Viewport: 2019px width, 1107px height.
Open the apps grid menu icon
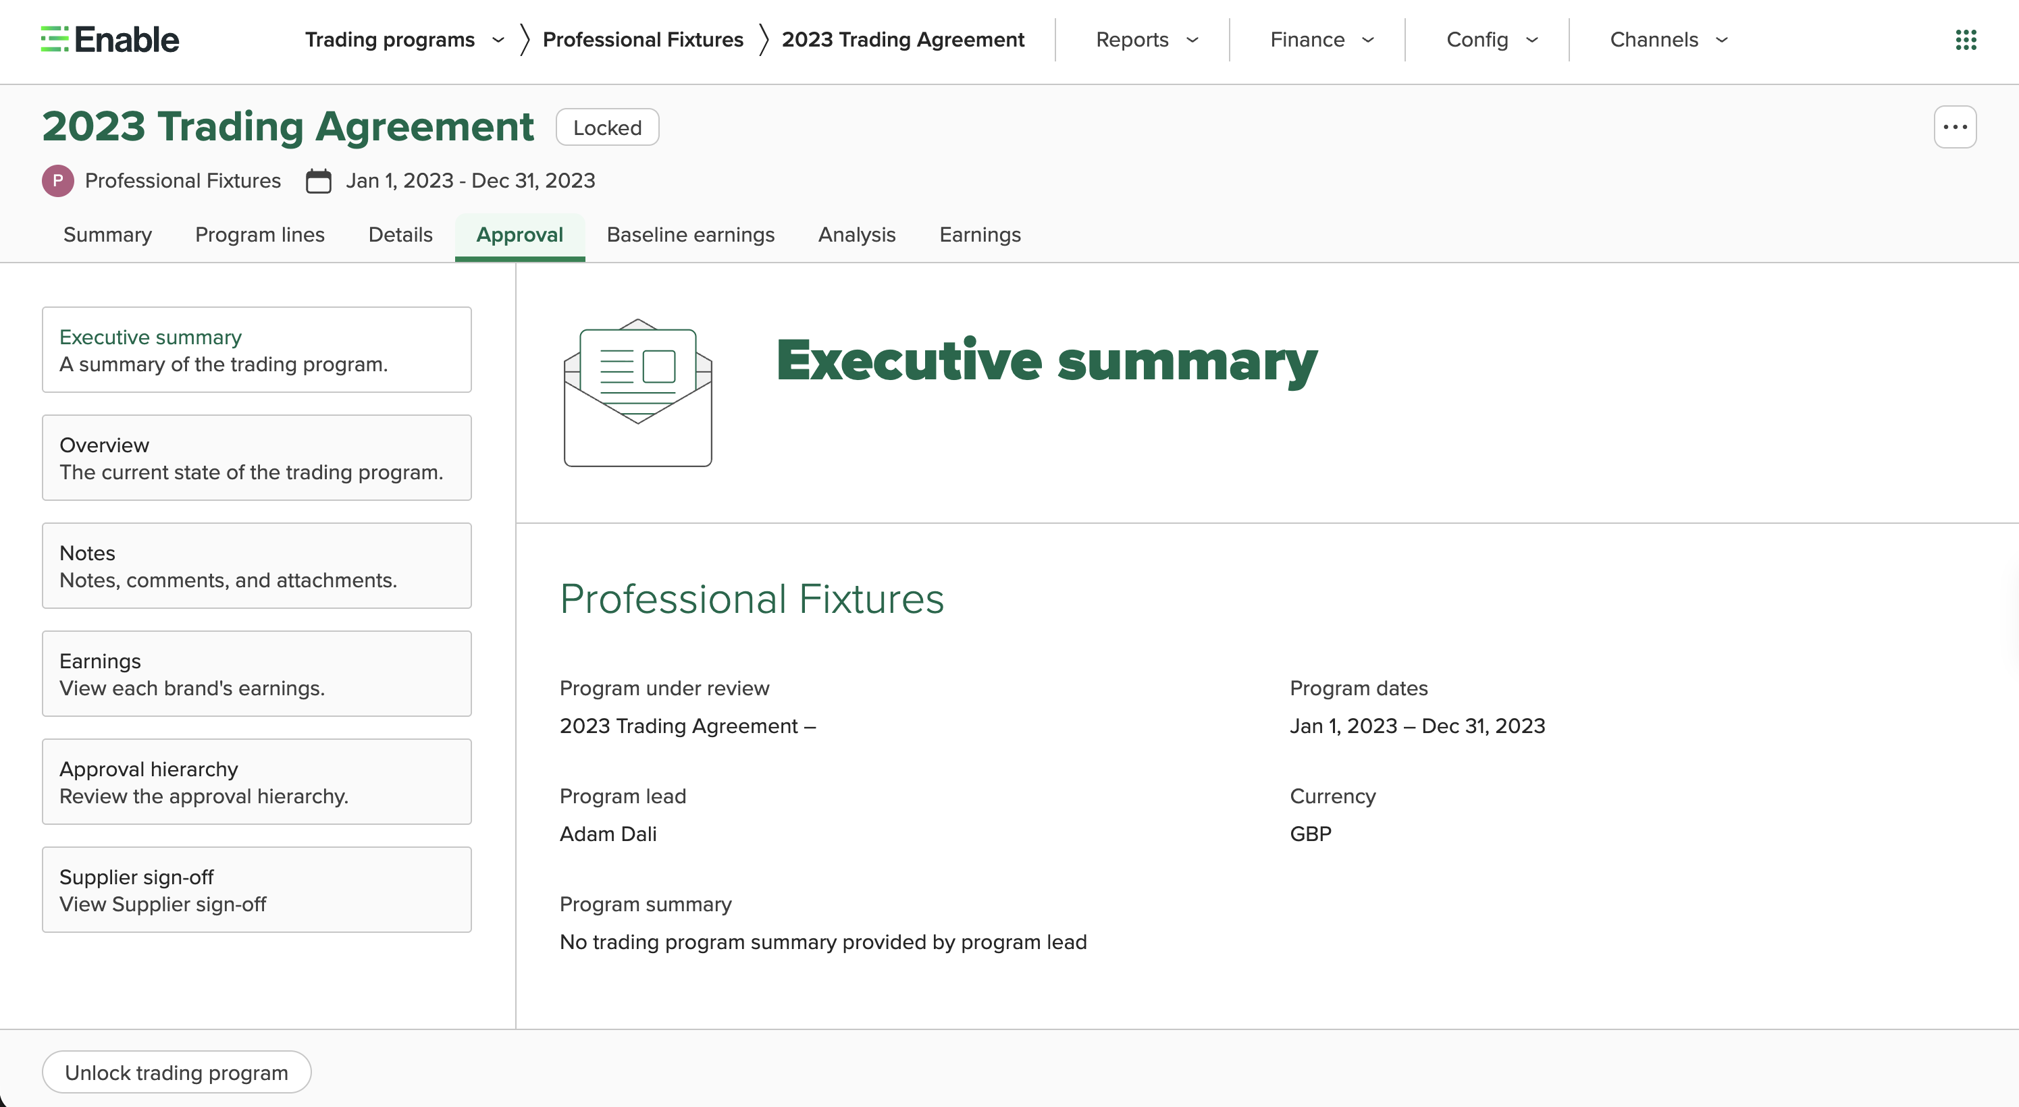click(x=1966, y=39)
